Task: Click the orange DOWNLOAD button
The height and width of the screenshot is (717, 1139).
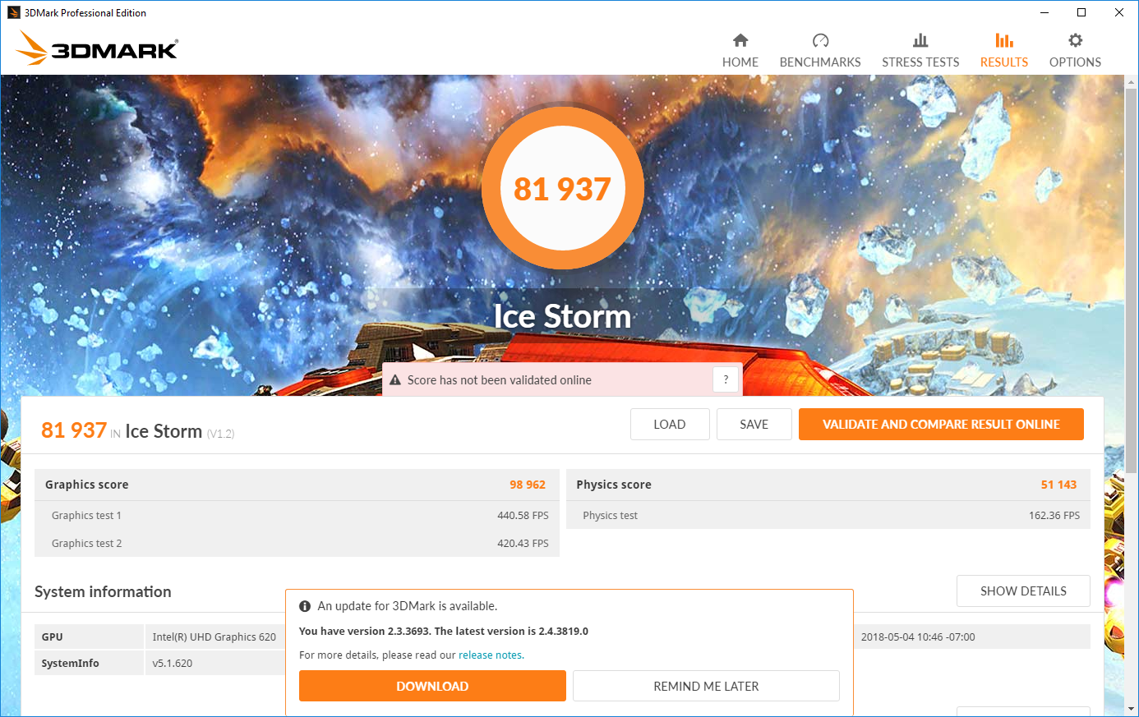Action: click(432, 686)
